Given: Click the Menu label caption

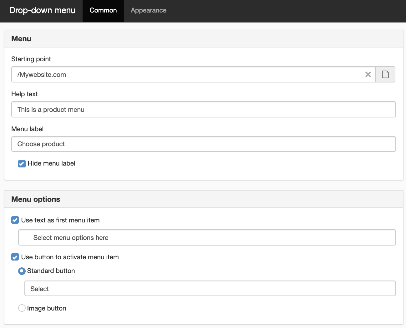Looking at the screenshot, I should point(27,129).
